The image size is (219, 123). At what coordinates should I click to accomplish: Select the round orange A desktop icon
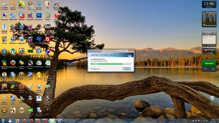(x=4, y=110)
